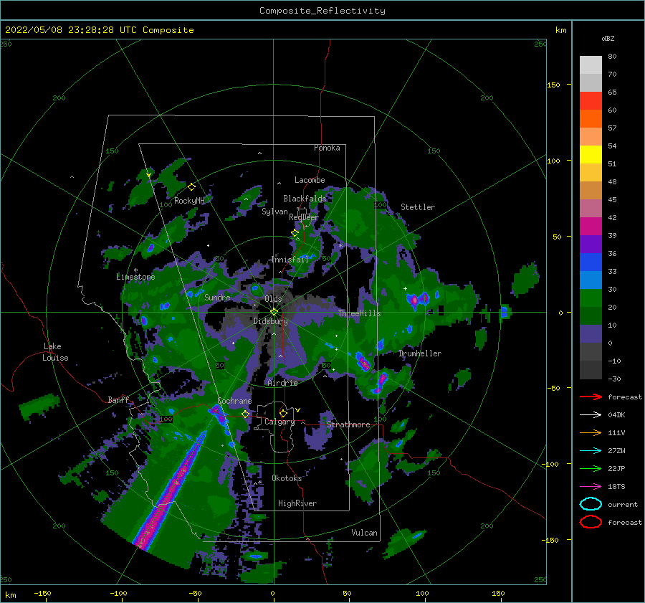Click the Limestone label
This screenshot has height=603, width=645.
135,277
